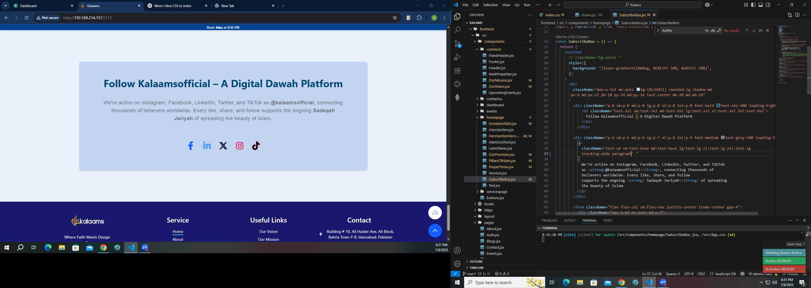
Task: Toggle the Primary Side Bar
Action: 753,5
